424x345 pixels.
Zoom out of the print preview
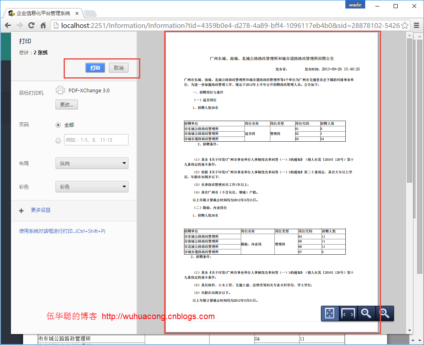tap(366, 313)
